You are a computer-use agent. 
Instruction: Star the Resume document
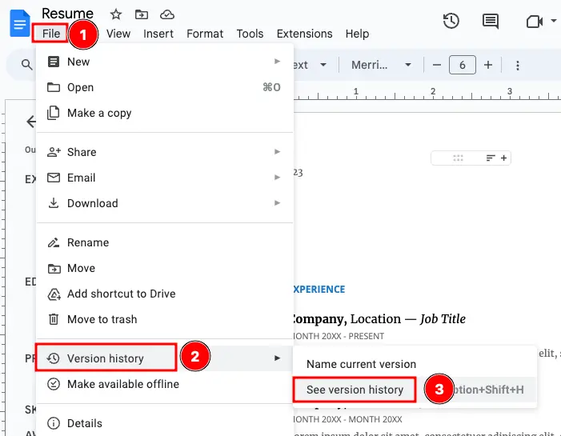click(115, 14)
